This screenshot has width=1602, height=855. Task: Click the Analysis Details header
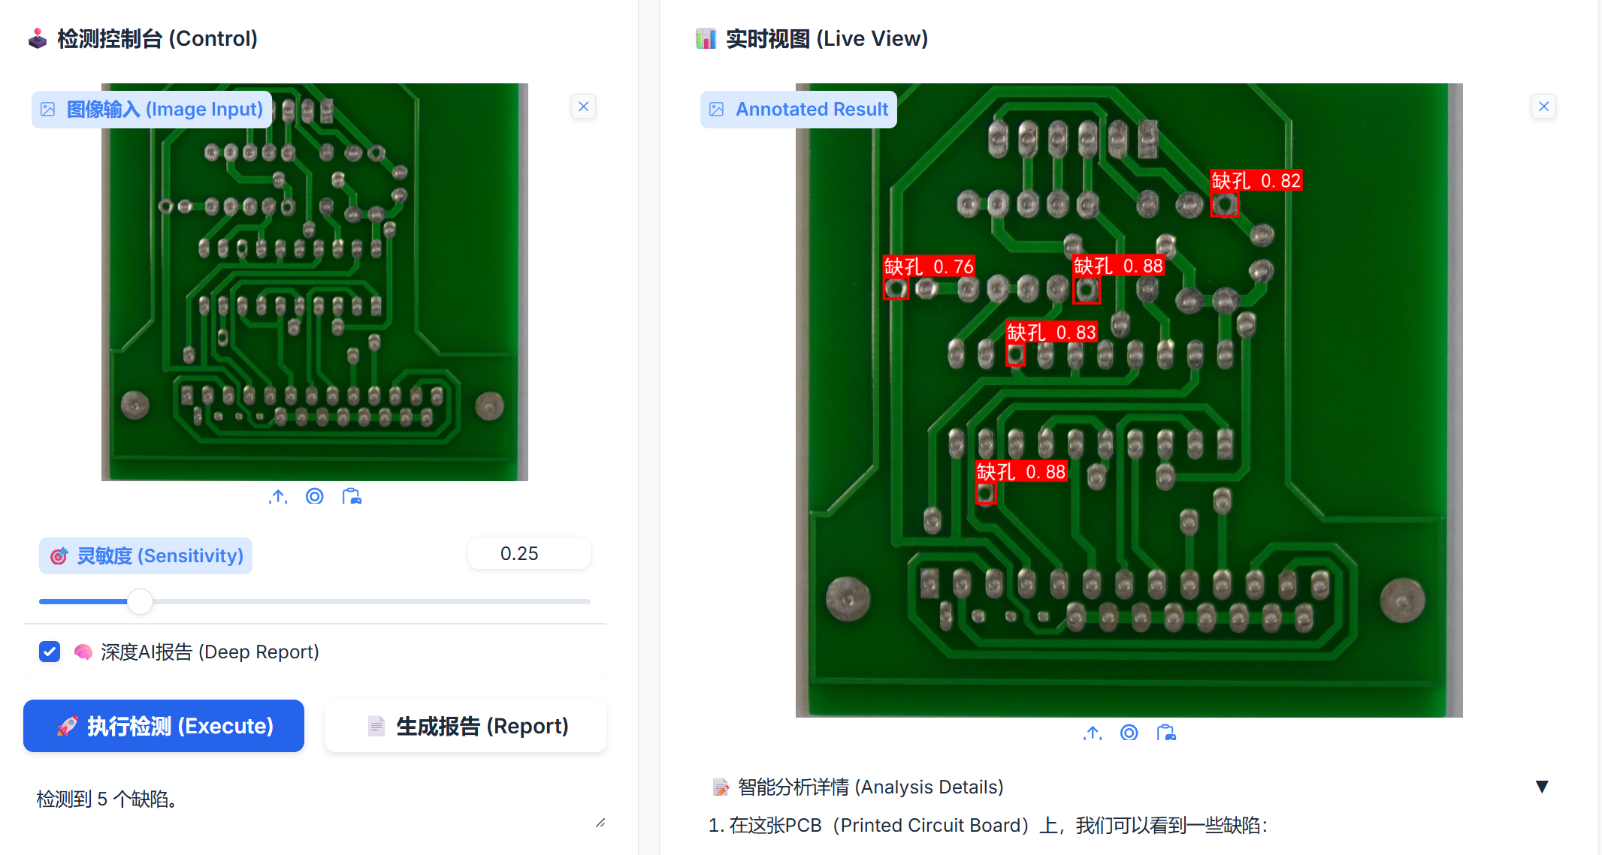(x=871, y=787)
